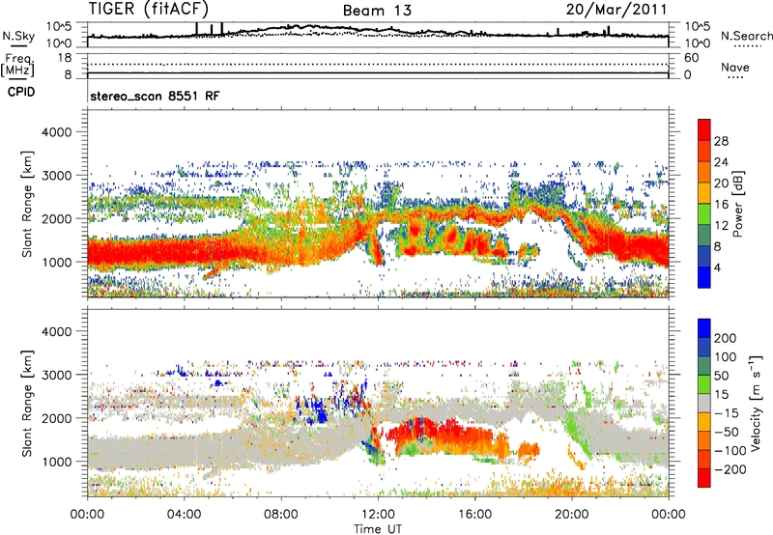Click the CPID row label

[x=21, y=92]
